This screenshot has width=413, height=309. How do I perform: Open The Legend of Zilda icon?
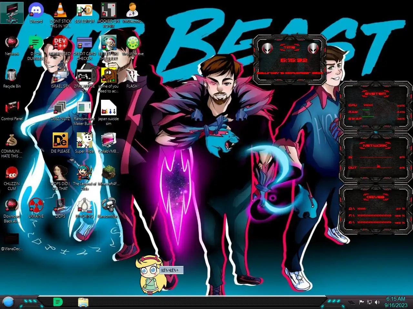pyautogui.click(x=85, y=178)
